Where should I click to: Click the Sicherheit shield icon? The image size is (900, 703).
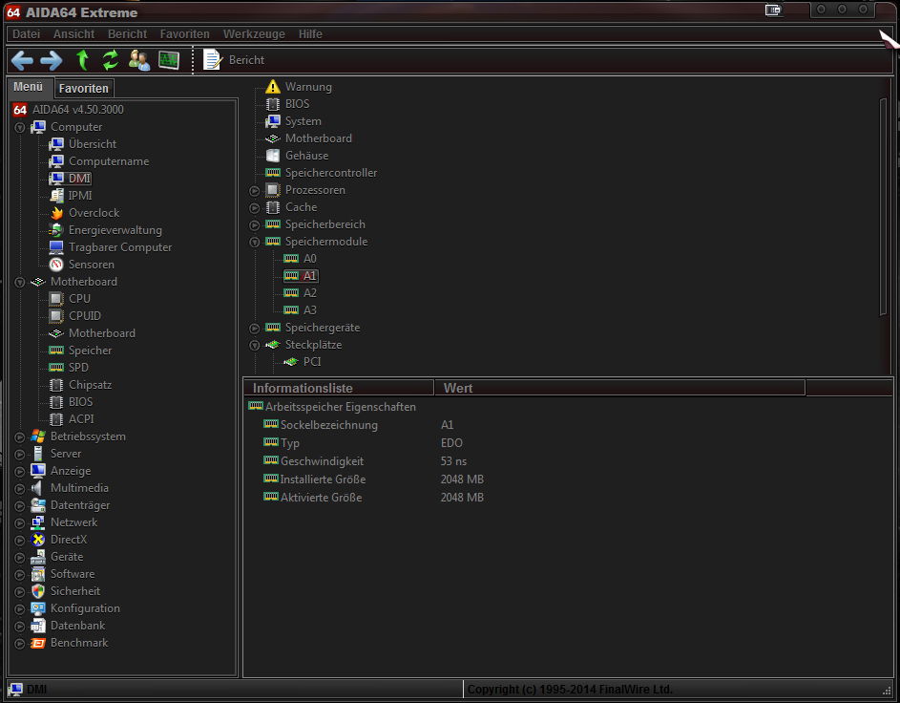point(38,591)
